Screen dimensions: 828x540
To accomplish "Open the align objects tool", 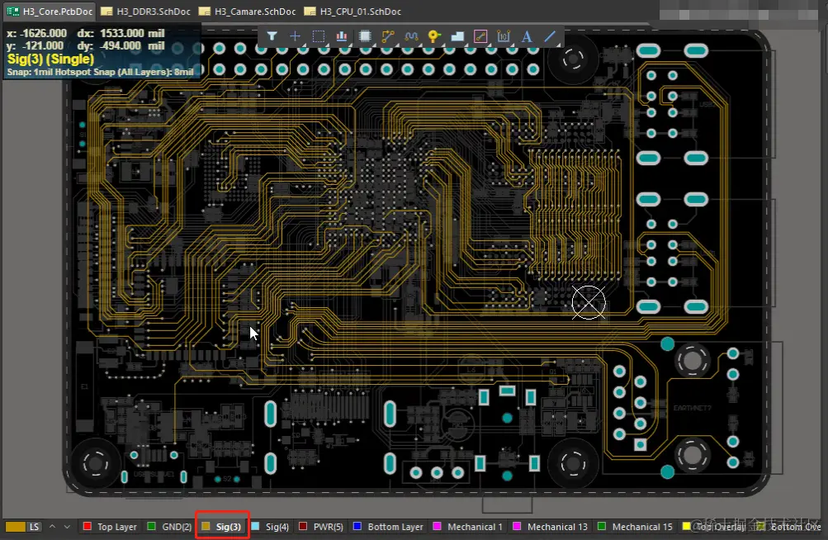I will pos(342,36).
